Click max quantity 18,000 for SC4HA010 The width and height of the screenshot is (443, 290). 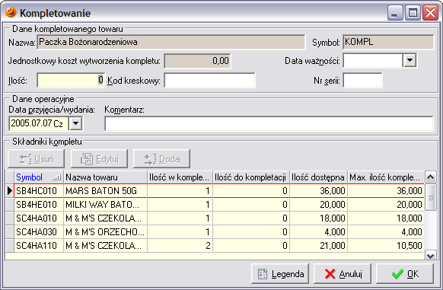click(x=386, y=218)
